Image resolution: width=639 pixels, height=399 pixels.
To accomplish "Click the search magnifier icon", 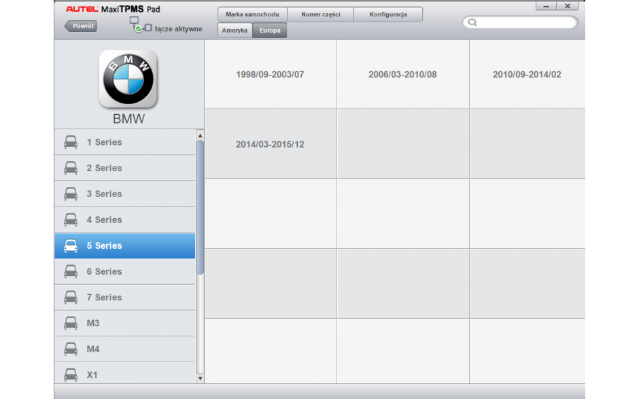I will point(472,22).
